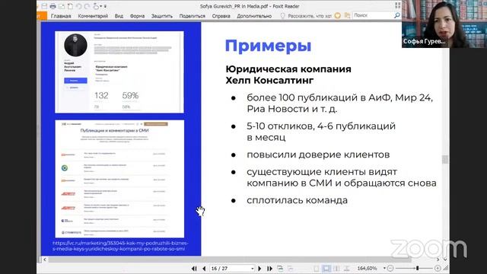Image resolution: width=487 pixels, height=274 pixels.
Task: Click the folder search icon near search box
Action: [x=347, y=15]
